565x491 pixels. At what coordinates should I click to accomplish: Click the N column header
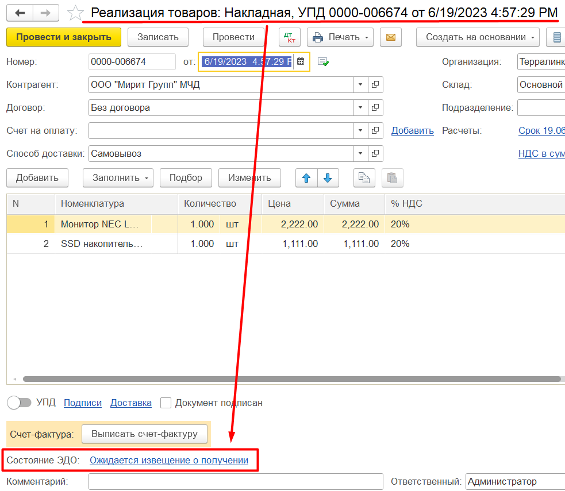[x=30, y=204]
